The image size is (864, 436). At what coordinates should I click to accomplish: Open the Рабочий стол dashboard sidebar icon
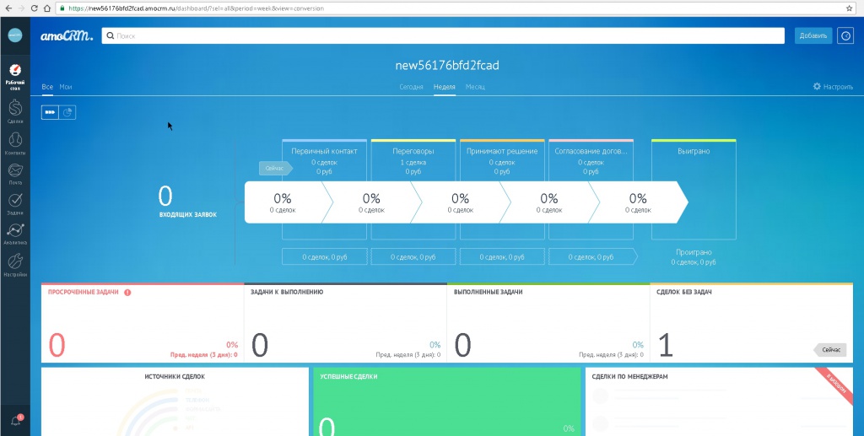(x=15, y=77)
